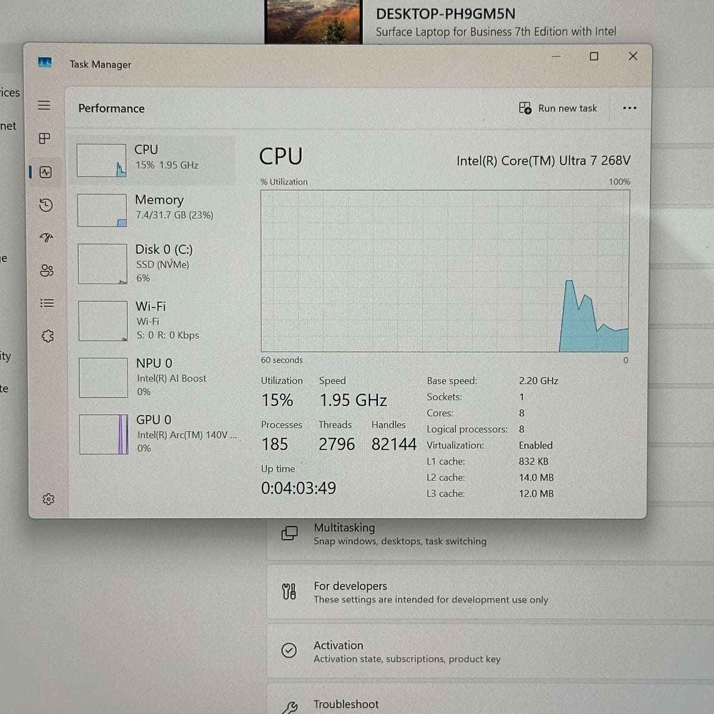Viewport: 714px width, 714px height.
Task: Click the Memory mini graph thumbnail
Action: click(102, 210)
